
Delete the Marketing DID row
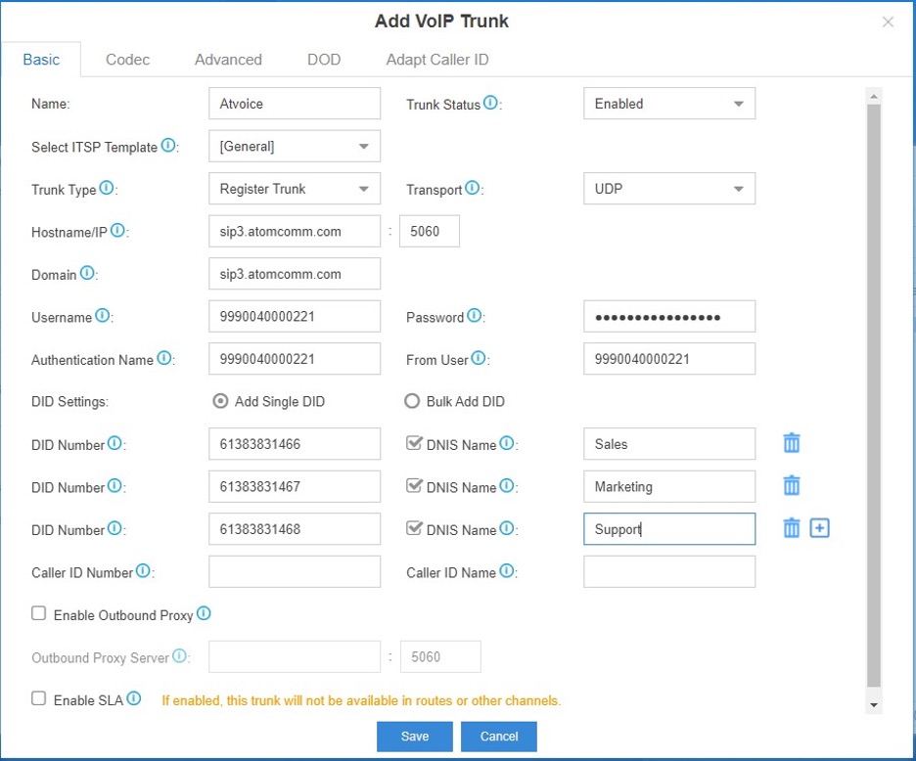tap(792, 485)
